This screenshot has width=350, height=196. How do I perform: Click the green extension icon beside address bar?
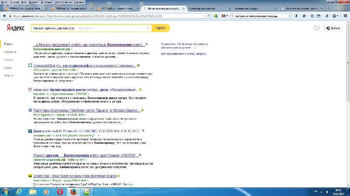(x=216, y=16)
